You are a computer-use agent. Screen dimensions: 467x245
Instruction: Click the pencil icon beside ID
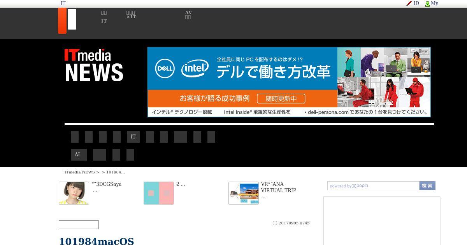point(409,3)
